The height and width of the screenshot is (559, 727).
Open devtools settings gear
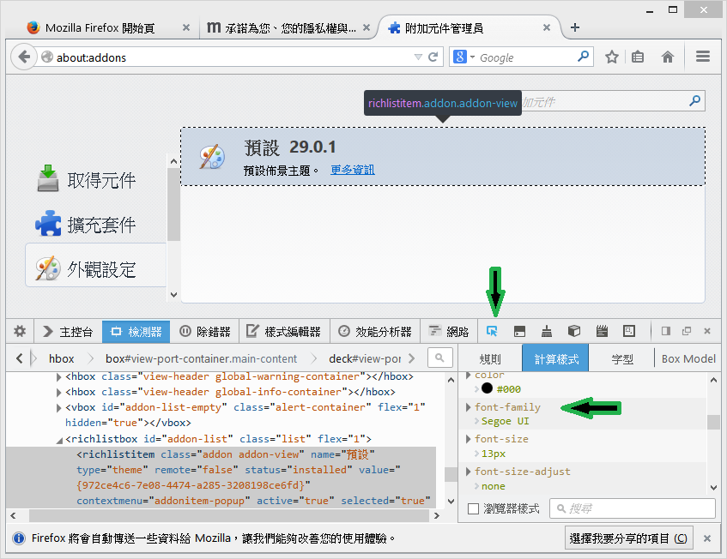click(20, 331)
